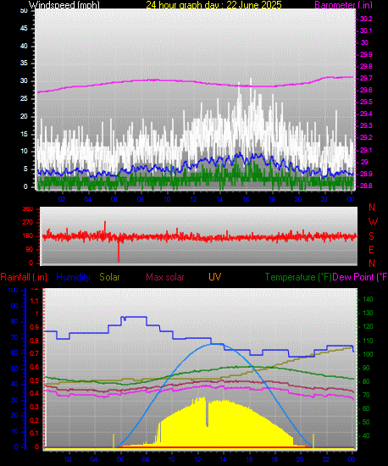Click the "28.9" barometer axis value
This screenshot has height=466, width=388.
tap(366, 174)
